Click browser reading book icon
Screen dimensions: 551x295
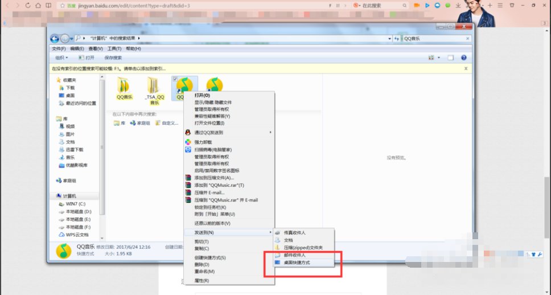49,6
